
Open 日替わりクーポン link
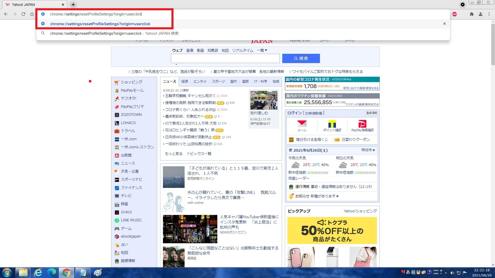(x=352, y=140)
